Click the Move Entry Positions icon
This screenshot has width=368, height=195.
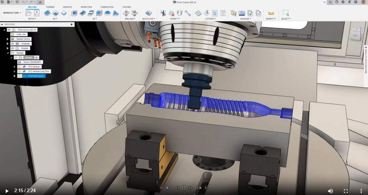click(188, 13)
